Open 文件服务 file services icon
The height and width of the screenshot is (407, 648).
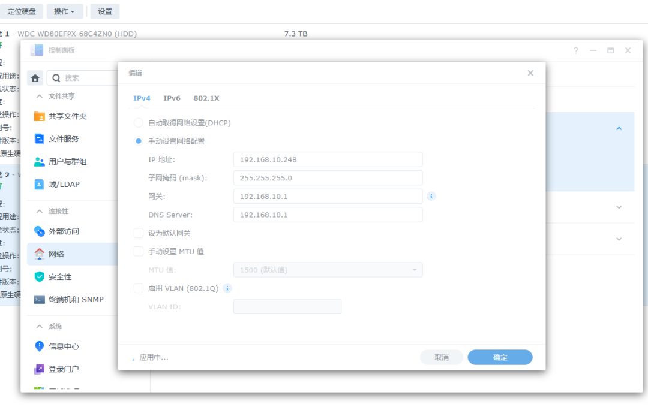point(40,139)
